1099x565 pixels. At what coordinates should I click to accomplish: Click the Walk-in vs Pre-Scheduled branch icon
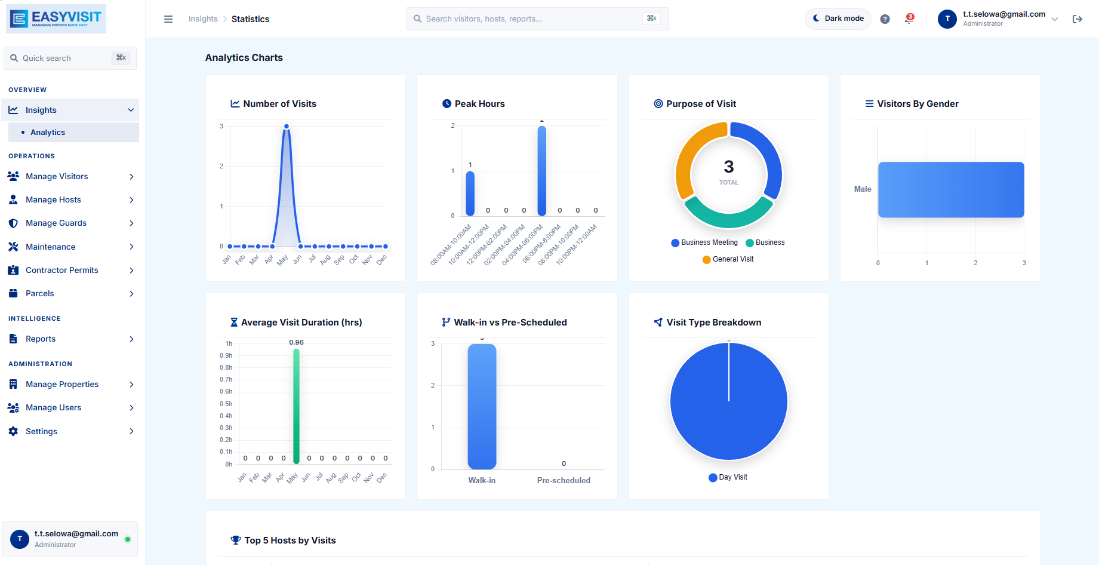[446, 322]
